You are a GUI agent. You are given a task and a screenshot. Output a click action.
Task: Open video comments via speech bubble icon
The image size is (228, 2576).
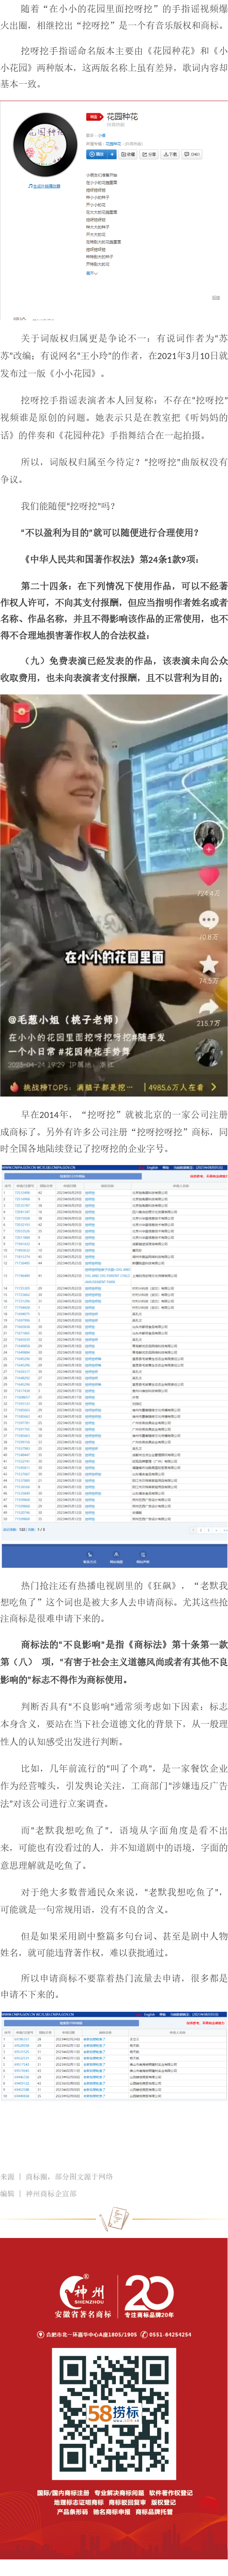tap(208, 919)
